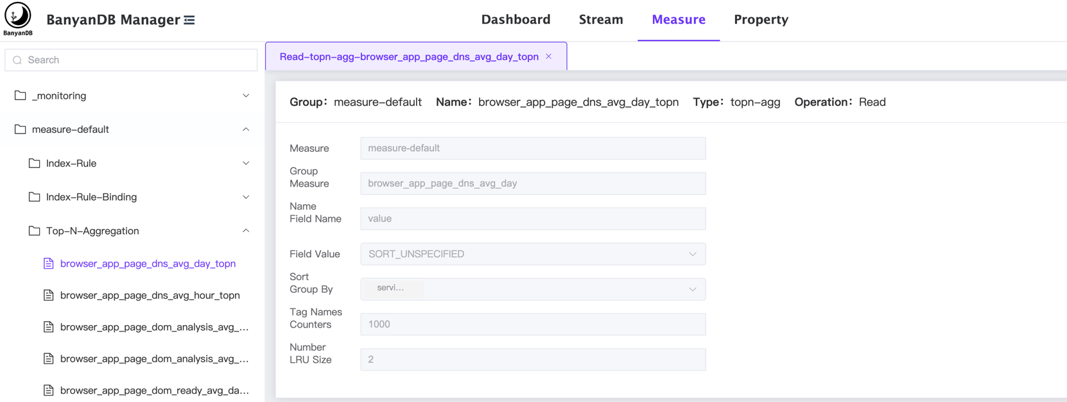Click the search magnifier icon
1067x402 pixels.
pos(17,60)
